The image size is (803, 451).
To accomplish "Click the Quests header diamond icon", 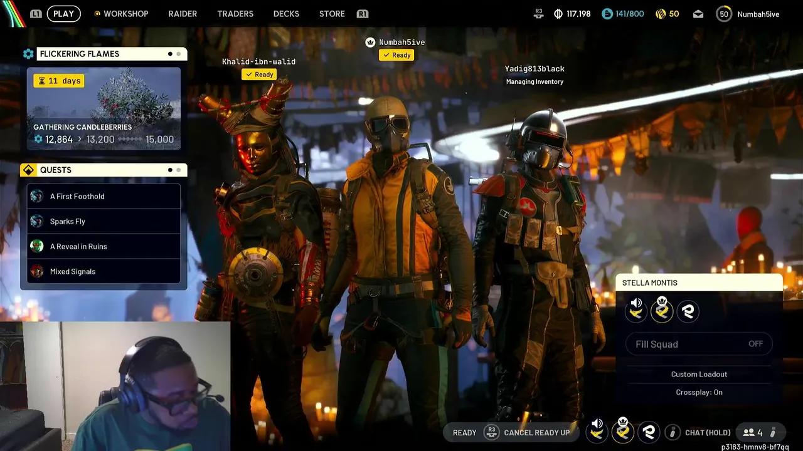I will click(28, 170).
